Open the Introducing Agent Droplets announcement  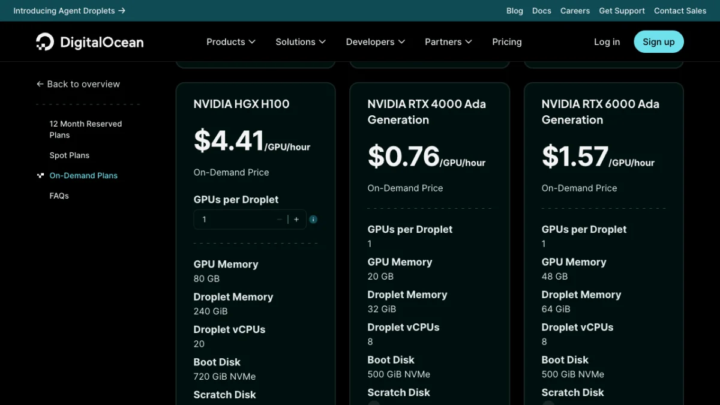70,11
